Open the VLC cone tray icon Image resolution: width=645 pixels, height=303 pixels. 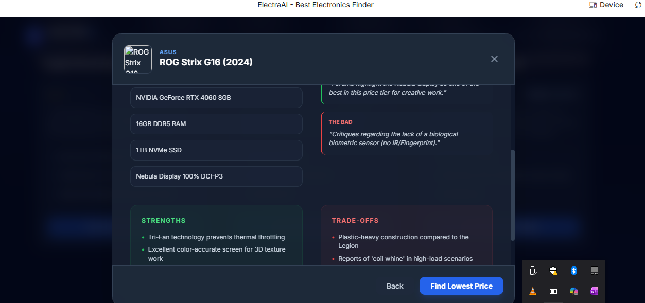(x=533, y=291)
